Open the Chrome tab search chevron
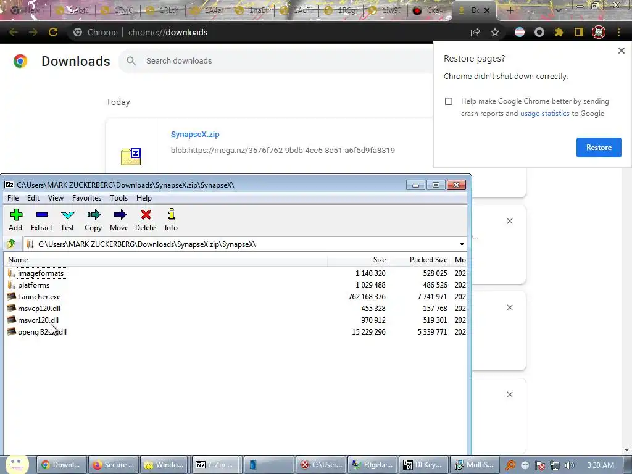The image size is (632, 474). coord(558,10)
